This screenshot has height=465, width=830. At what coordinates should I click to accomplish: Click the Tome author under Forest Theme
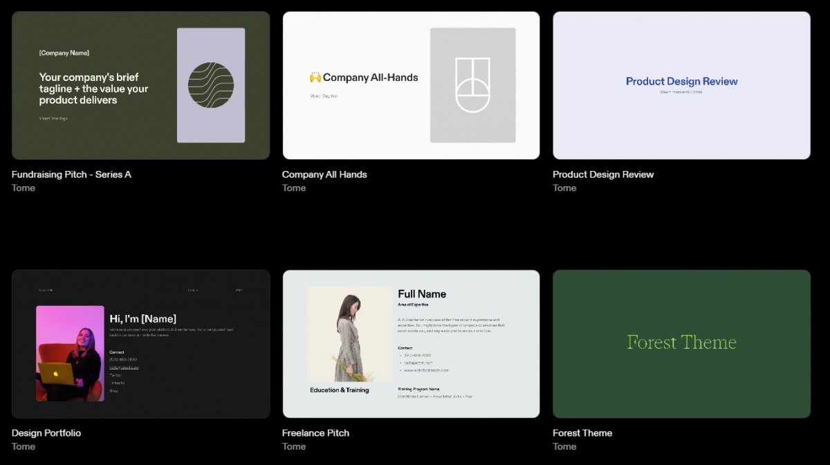[x=564, y=447]
